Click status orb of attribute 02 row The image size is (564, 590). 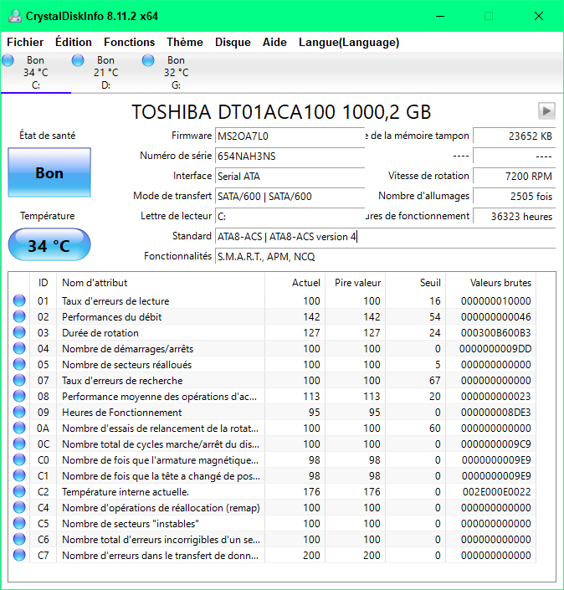(x=19, y=316)
